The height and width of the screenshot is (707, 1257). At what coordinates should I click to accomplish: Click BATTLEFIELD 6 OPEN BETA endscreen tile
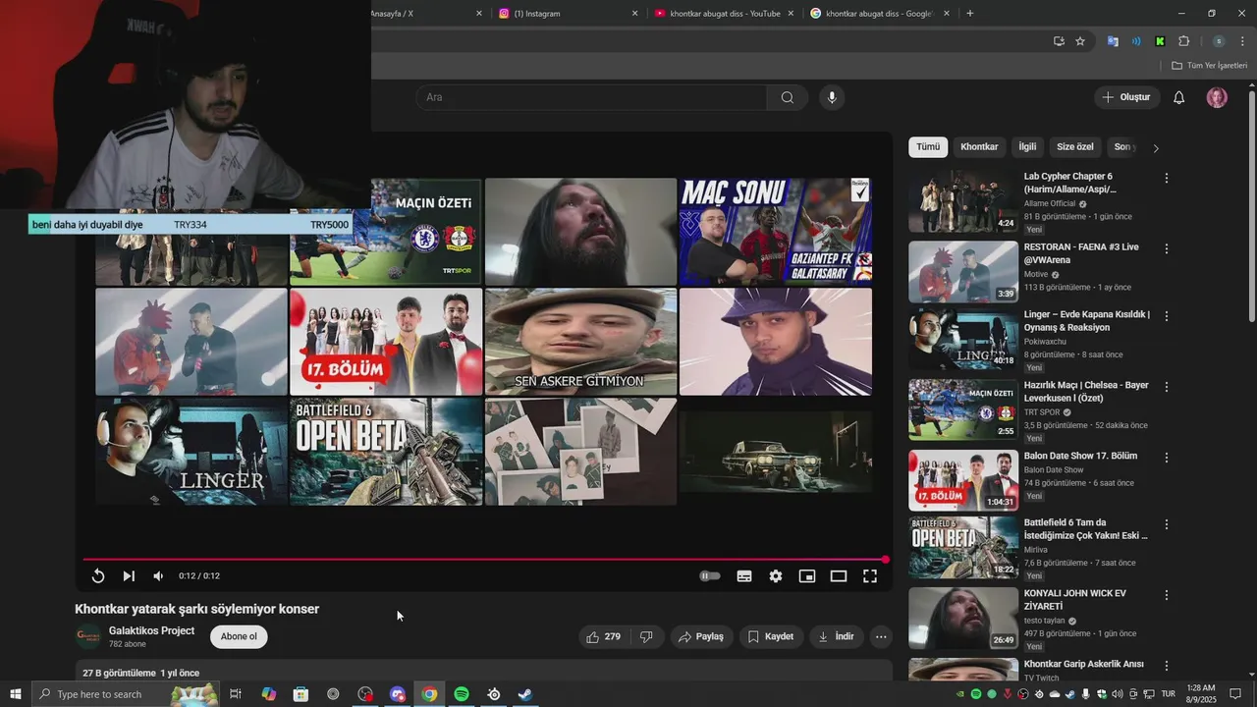386,452
